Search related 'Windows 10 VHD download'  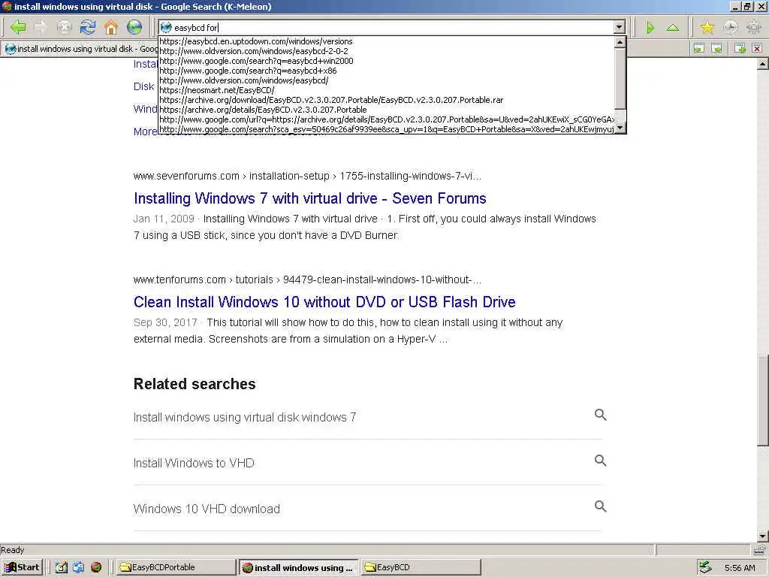coord(207,509)
